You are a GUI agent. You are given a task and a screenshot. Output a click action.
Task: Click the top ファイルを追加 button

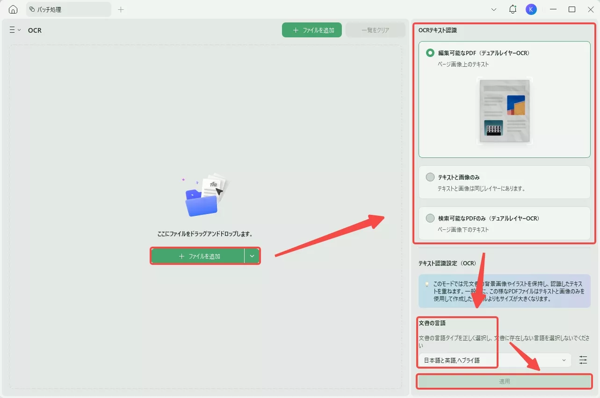(x=311, y=29)
